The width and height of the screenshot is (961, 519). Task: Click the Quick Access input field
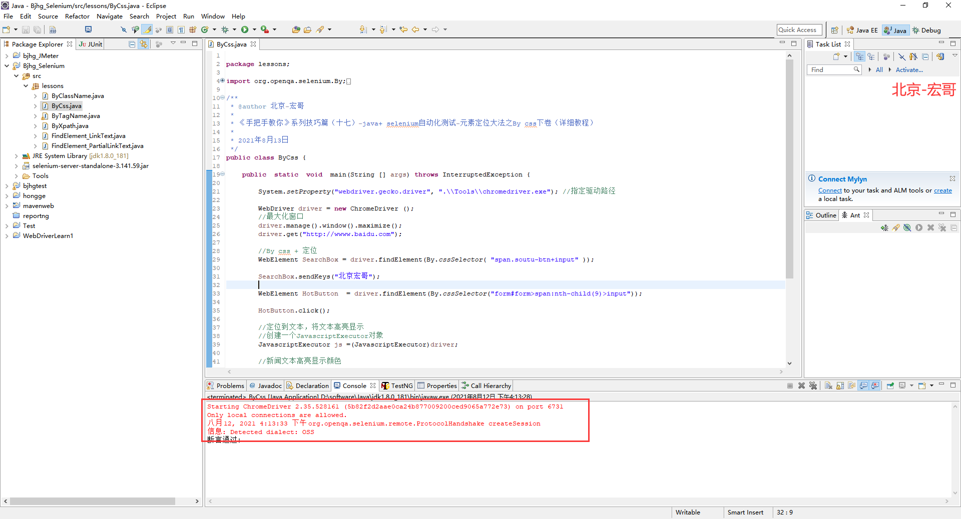tap(799, 30)
